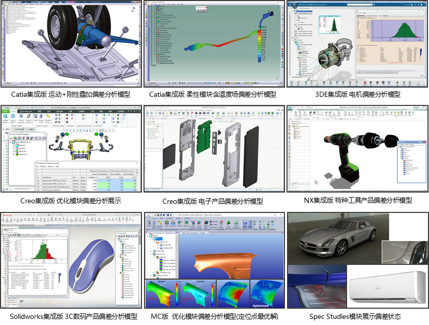Expand Moves node in Creo 3DCS Navigator
Image resolution: width=429 pixels, height=325 pixels.
click(14, 151)
